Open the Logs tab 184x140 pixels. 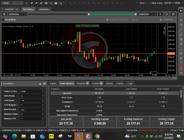pos(130,83)
